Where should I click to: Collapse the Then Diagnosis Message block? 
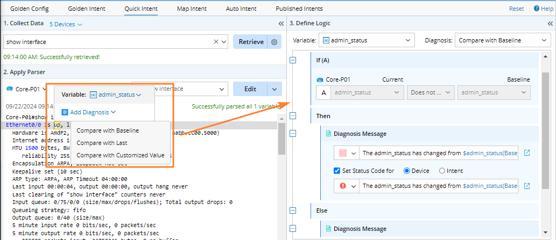tap(293, 134)
